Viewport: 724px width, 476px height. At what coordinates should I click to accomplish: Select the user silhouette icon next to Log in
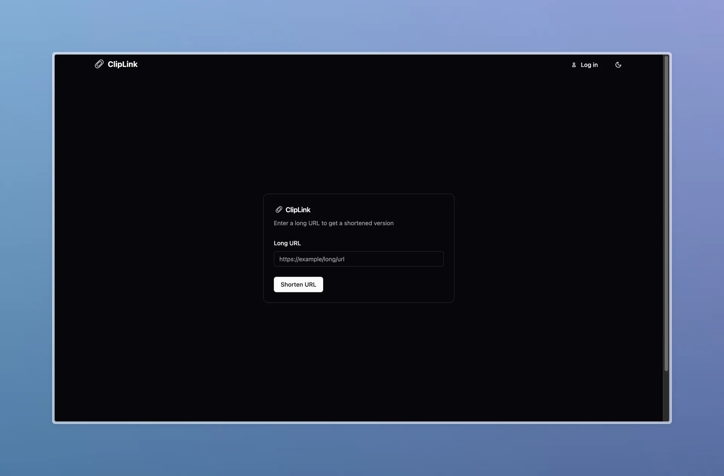pyautogui.click(x=574, y=64)
